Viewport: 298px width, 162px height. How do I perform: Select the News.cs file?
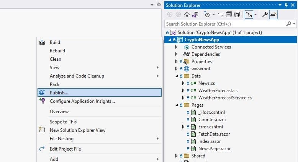[x=206, y=83]
